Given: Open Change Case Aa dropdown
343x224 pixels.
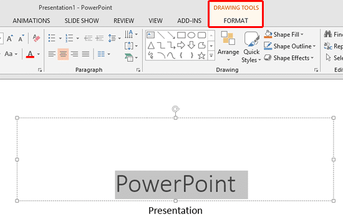Looking at the screenshot, I should [x=11, y=54].
